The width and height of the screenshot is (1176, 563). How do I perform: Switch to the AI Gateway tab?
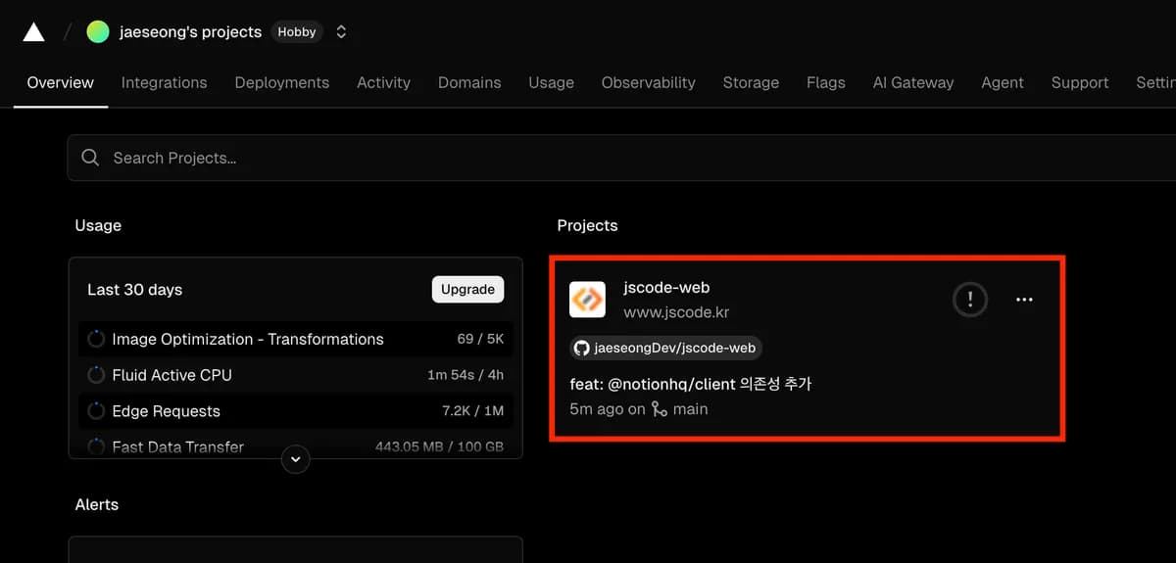[x=913, y=82]
